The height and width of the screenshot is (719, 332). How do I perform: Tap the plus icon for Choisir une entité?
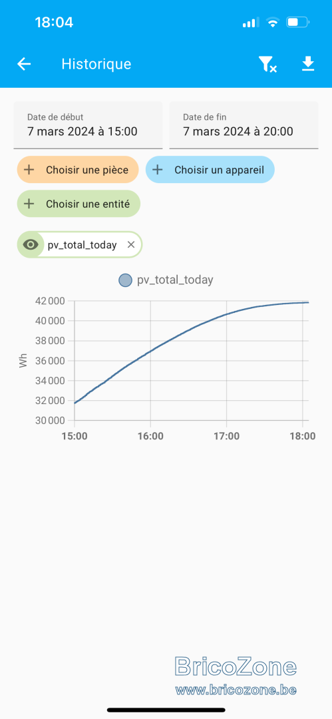[29, 204]
